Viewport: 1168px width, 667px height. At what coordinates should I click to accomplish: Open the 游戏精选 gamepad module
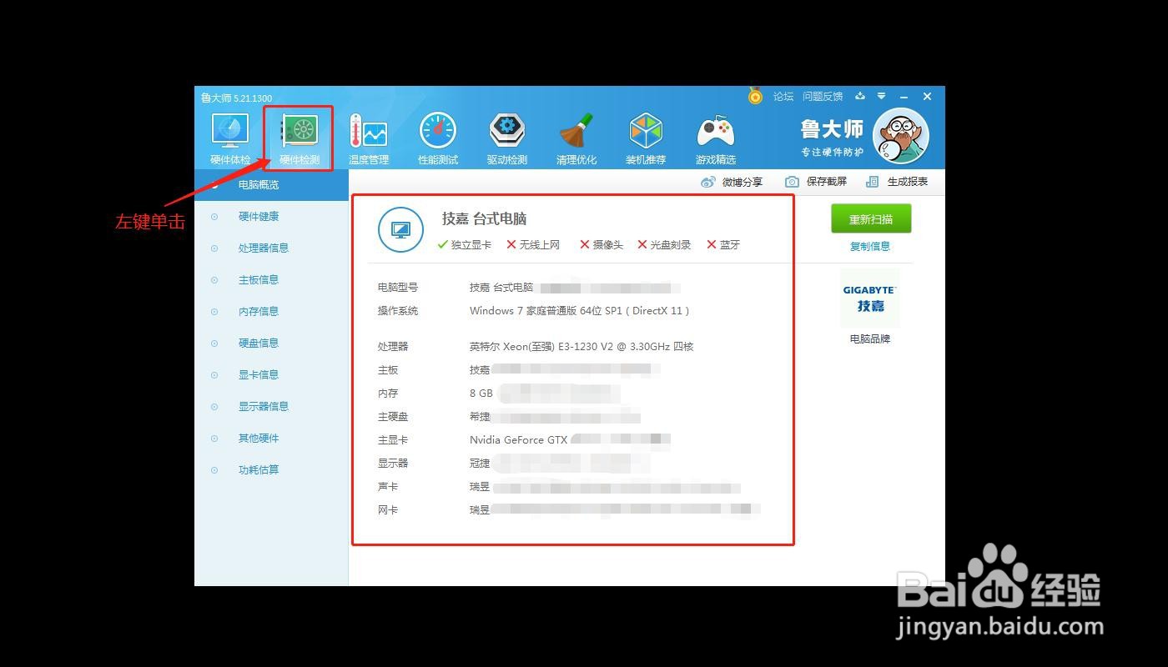click(x=716, y=138)
